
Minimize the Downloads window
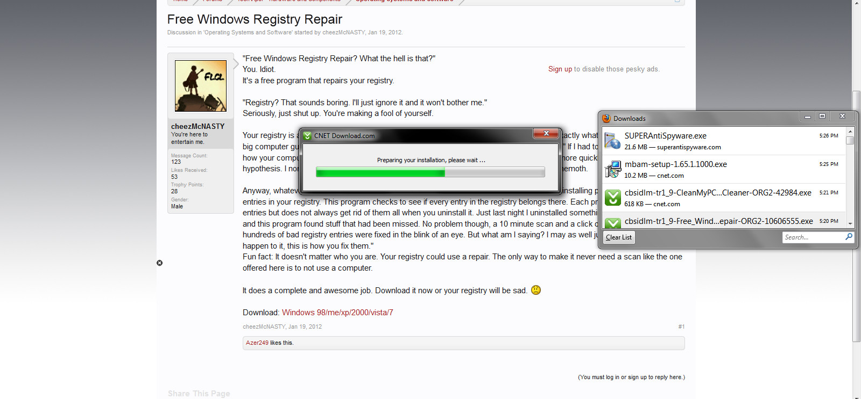click(807, 117)
